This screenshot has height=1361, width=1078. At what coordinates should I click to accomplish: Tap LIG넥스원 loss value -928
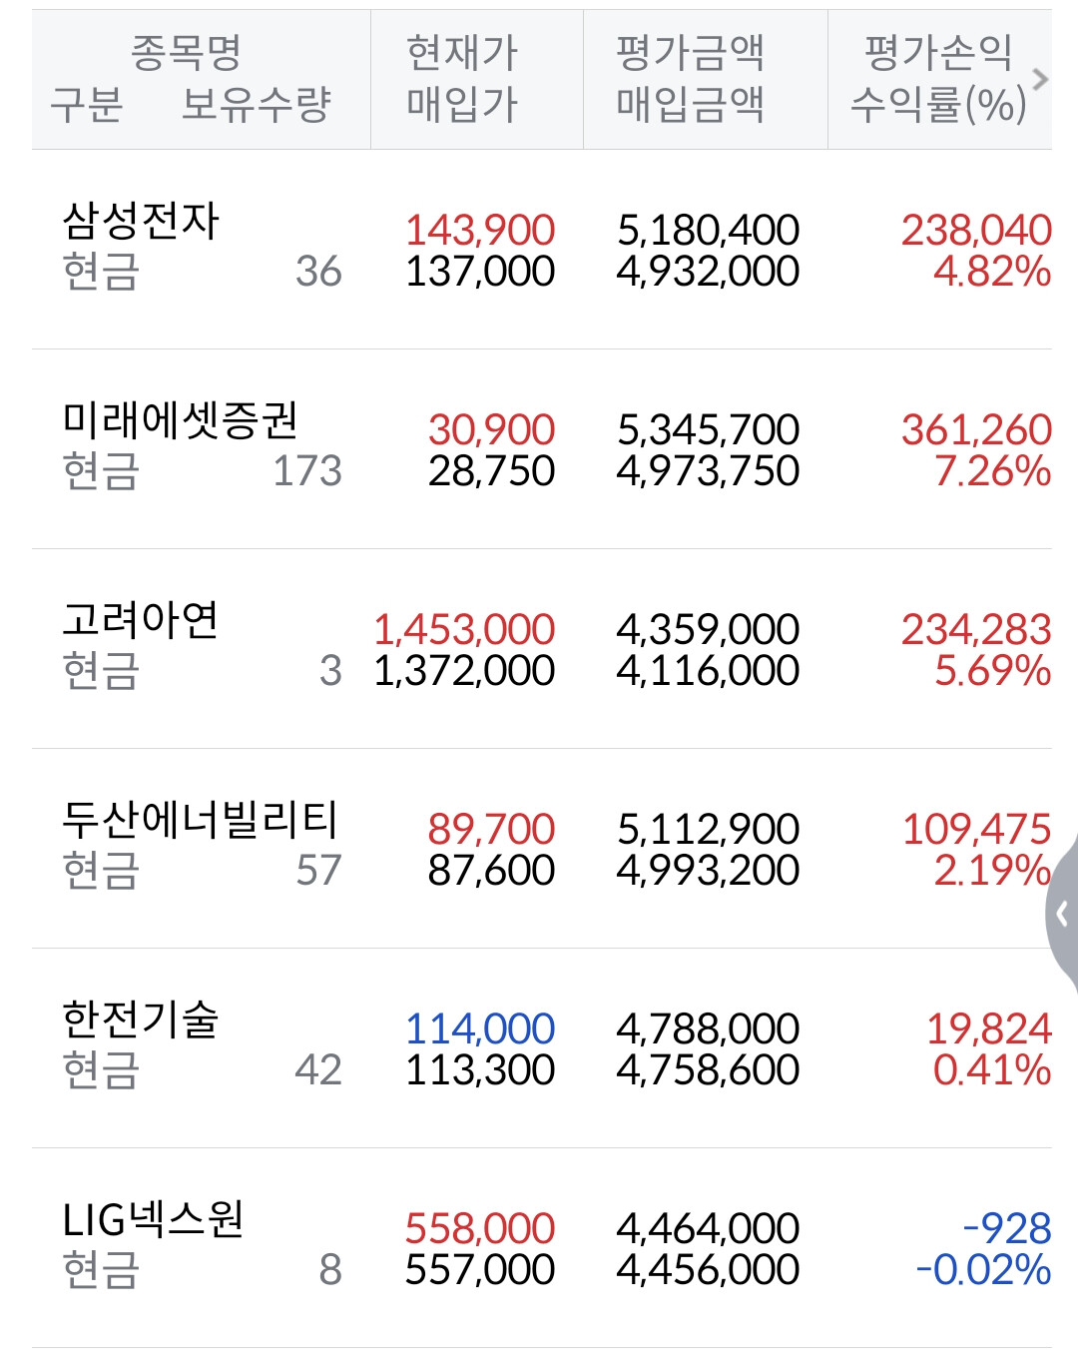click(x=1006, y=1229)
